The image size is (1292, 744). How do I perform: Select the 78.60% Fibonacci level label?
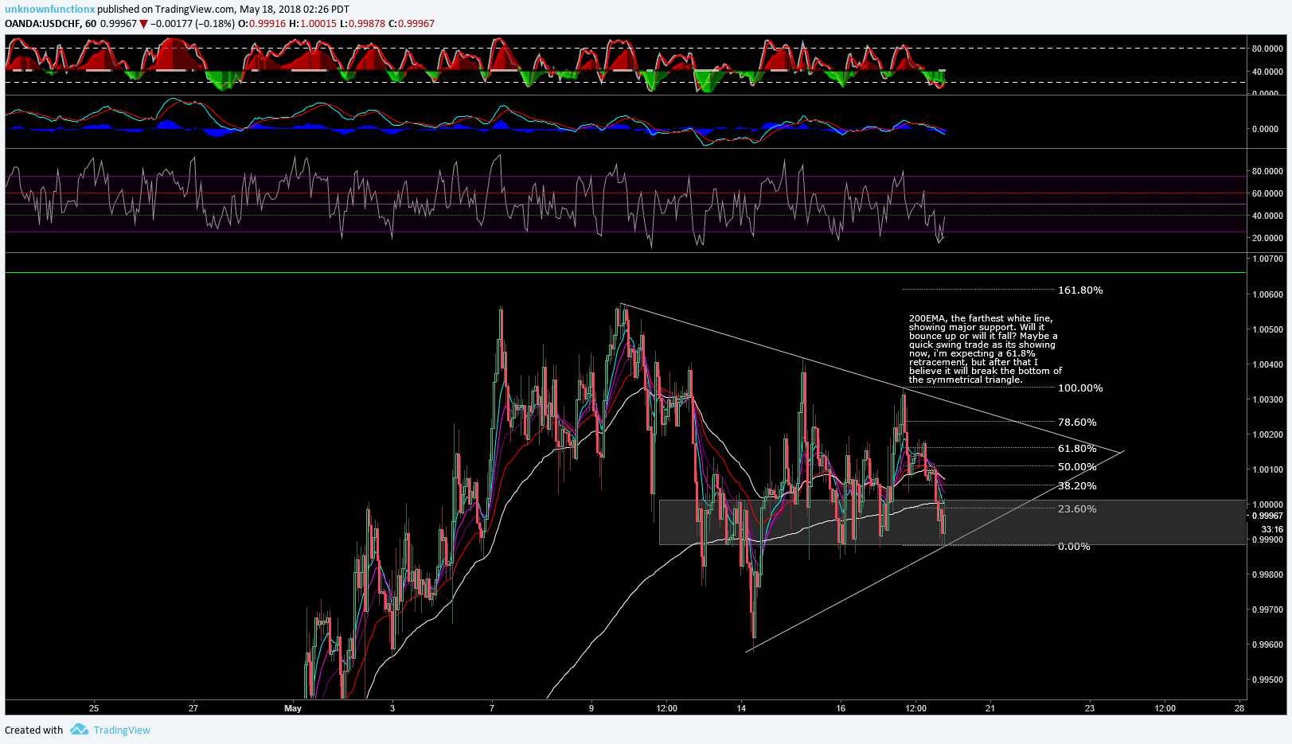point(1077,423)
